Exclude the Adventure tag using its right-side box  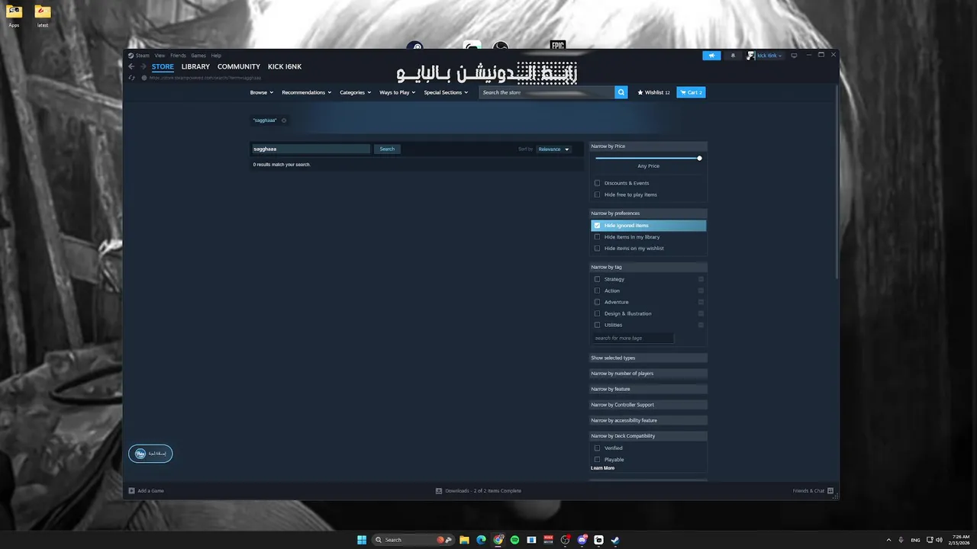701,302
